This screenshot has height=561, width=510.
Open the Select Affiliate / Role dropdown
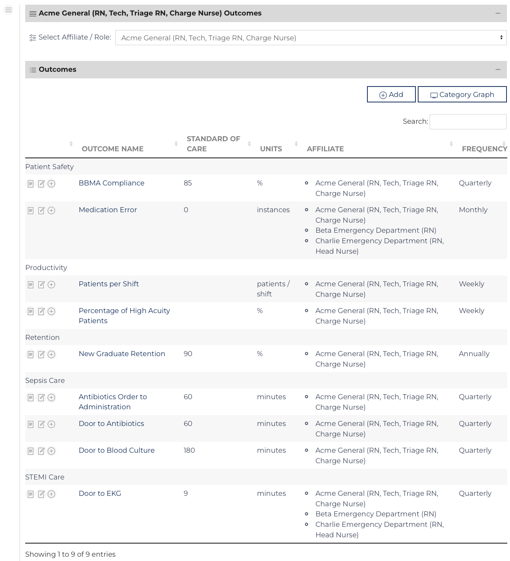coord(311,38)
